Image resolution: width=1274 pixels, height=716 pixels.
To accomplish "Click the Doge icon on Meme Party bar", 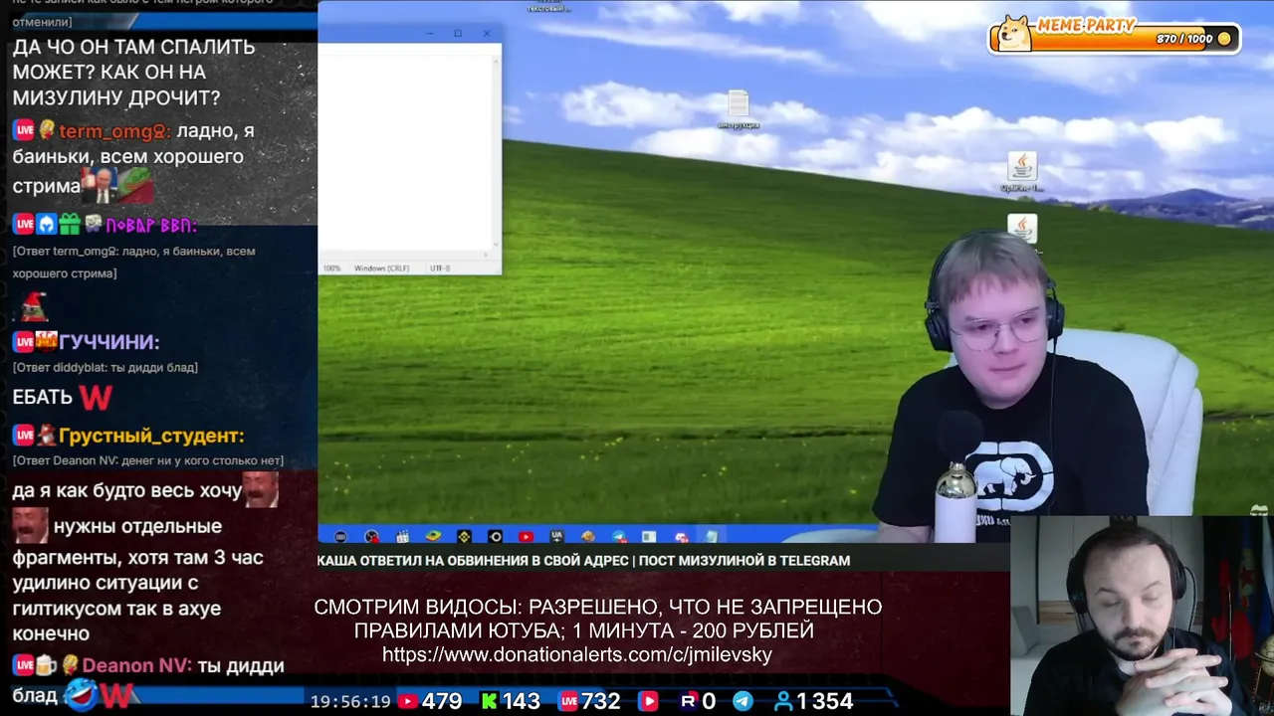I will pyautogui.click(x=1015, y=32).
